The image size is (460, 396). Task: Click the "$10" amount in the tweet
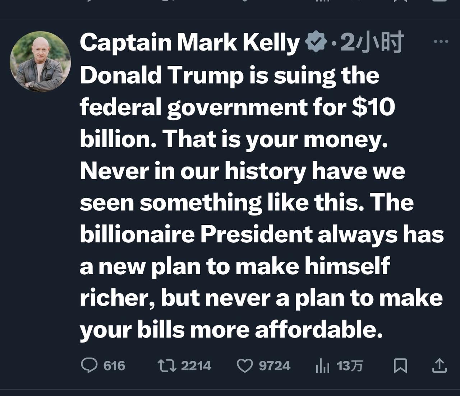(x=373, y=107)
